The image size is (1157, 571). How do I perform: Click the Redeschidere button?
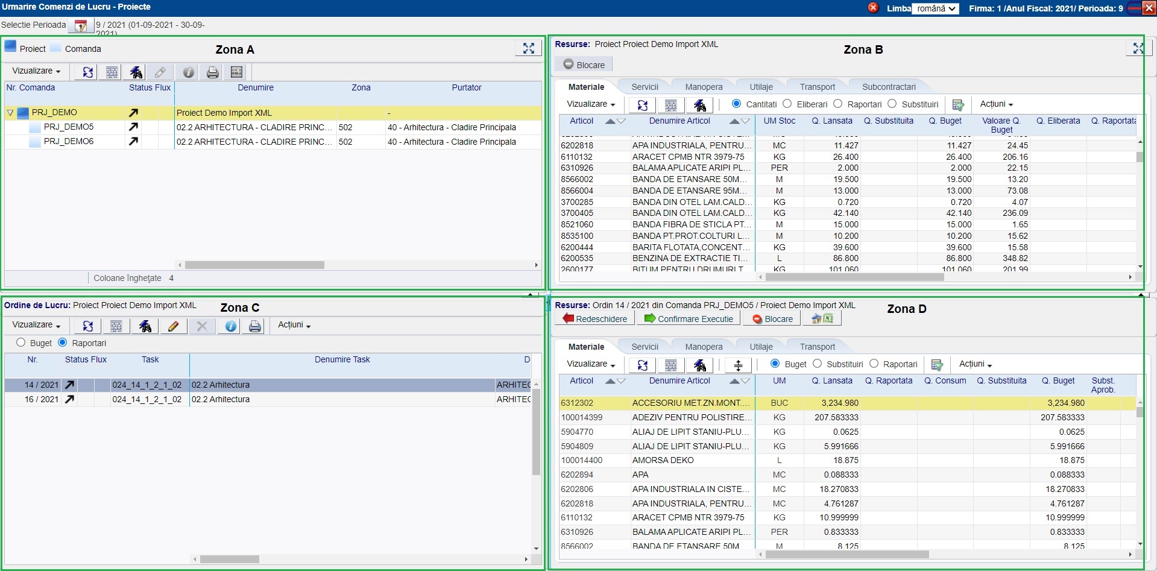595,318
